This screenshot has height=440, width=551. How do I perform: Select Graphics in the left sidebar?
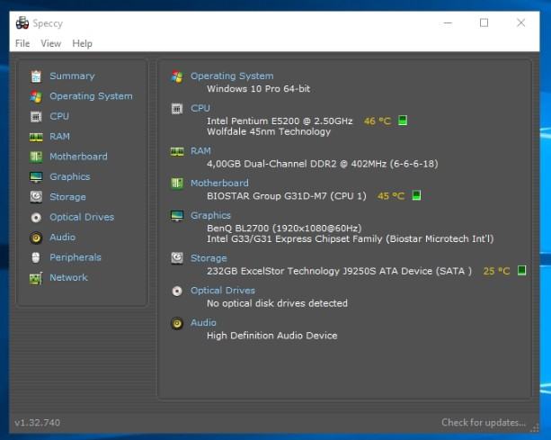[x=69, y=177]
